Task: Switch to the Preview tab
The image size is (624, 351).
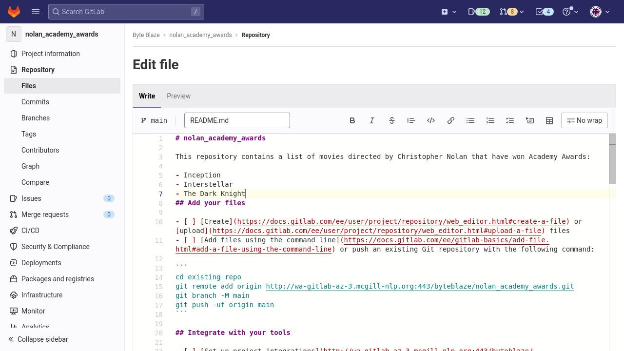Action: [178, 96]
